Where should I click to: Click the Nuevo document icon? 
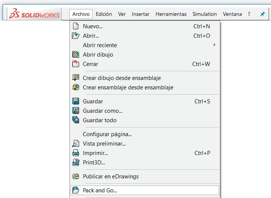(x=76, y=26)
